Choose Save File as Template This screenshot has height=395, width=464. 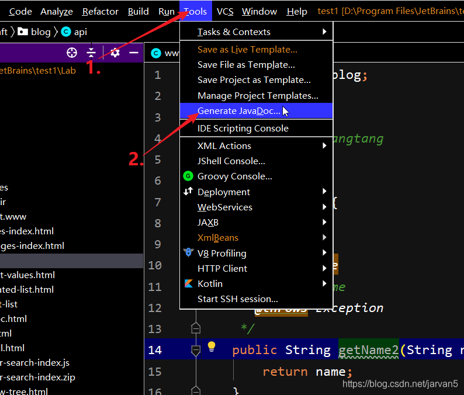(x=257, y=64)
